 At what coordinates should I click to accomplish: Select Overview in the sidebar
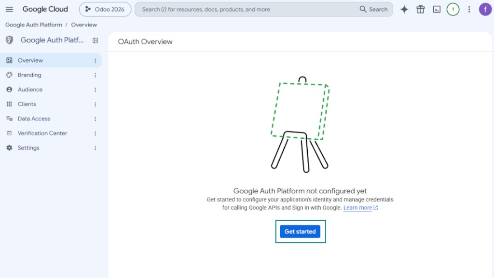pyautogui.click(x=51, y=60)
